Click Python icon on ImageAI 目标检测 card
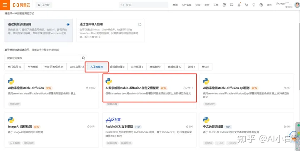300x151 pixels. (x=11, y=120)
